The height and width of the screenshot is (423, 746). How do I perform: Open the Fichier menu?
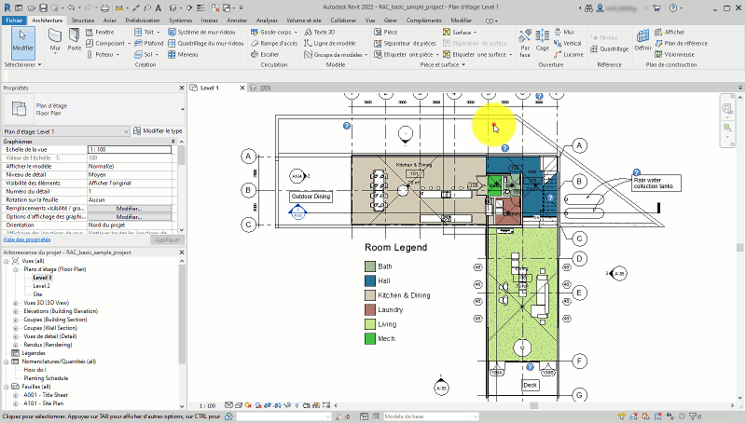pos(14,20)
